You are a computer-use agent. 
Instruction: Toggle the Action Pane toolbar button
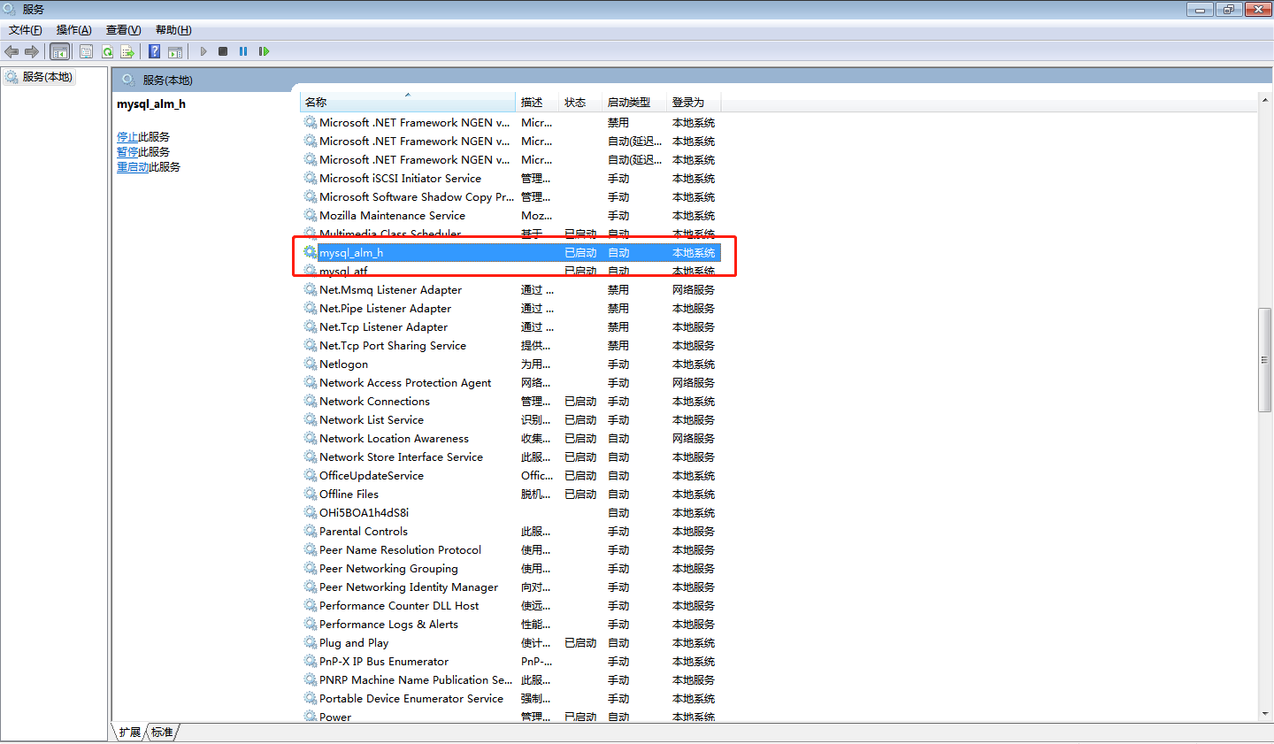(x=175, y=51)
